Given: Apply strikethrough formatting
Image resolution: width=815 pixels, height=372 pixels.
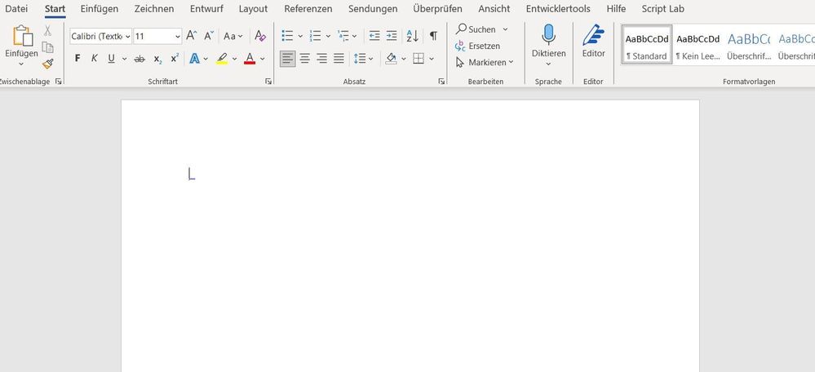Looking at the screenshot, I should click(x=140, y=59).
